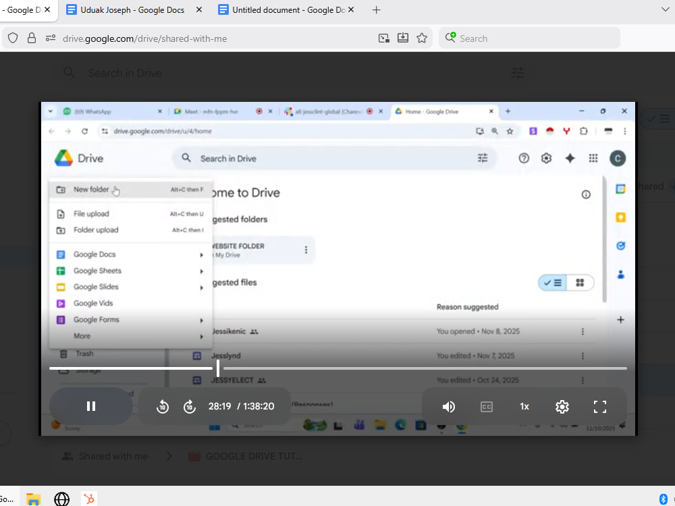Change playback speed from 1x
The image size is (675, 506).
524,407
